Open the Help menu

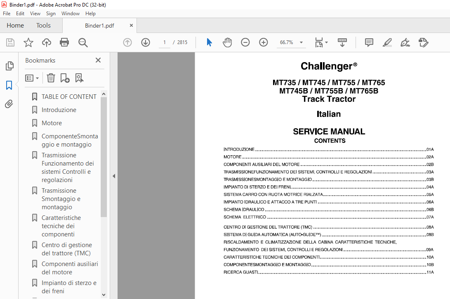click(90, 14)
